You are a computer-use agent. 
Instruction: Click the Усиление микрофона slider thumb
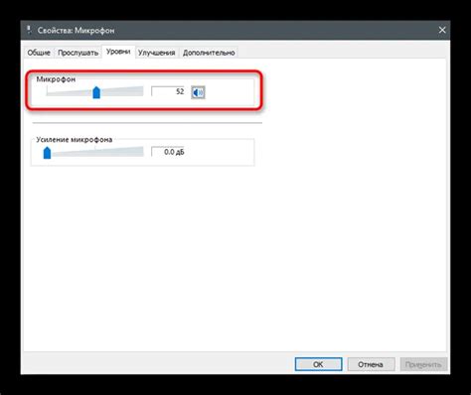(x=47, y=153)
